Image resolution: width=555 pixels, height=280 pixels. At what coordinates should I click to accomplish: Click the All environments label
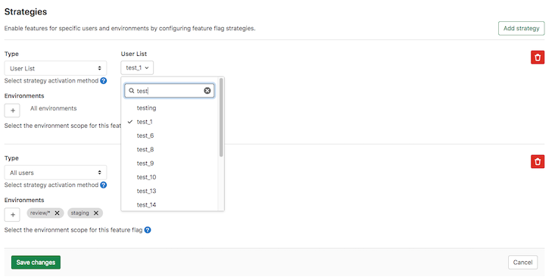(54, 108)
